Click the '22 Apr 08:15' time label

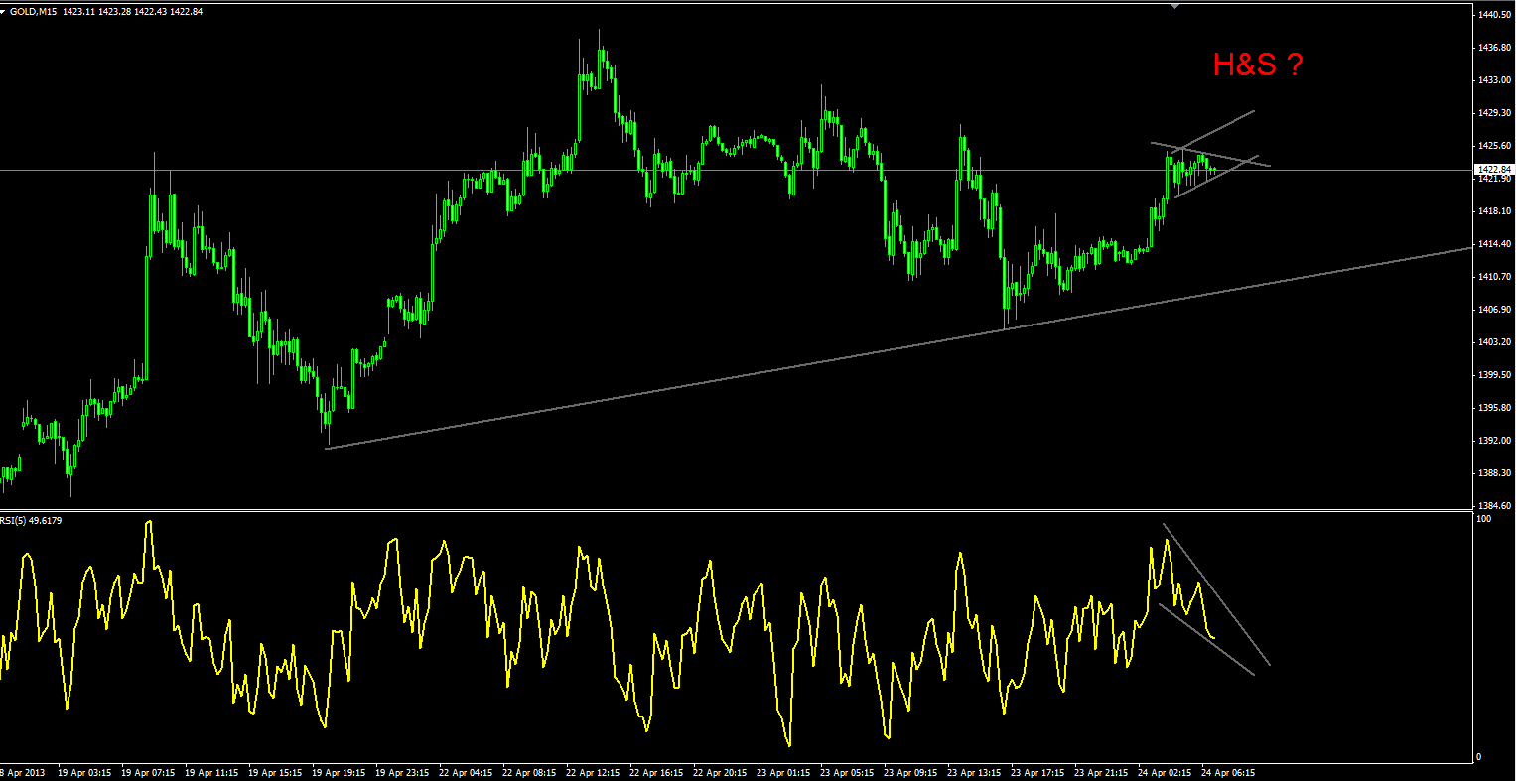point(530,772)
